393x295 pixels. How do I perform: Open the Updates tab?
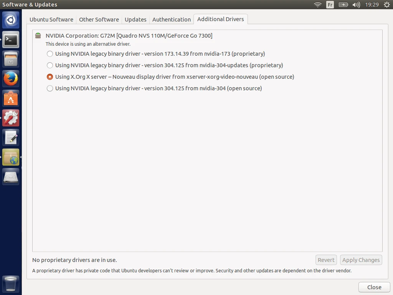(x=135, y=20)
